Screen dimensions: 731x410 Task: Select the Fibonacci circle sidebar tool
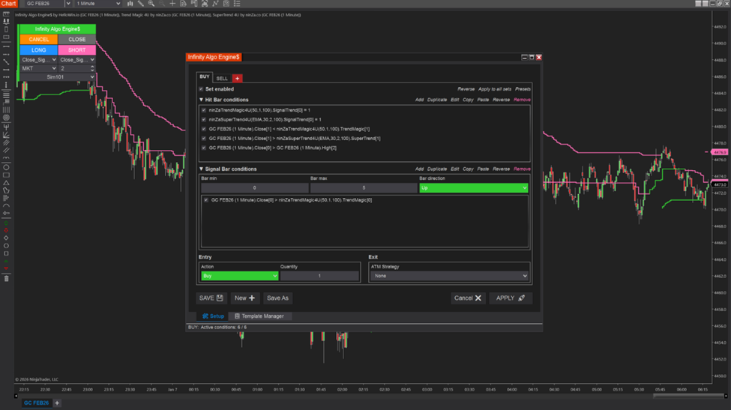pyautogui.click(x=6, y=118)
